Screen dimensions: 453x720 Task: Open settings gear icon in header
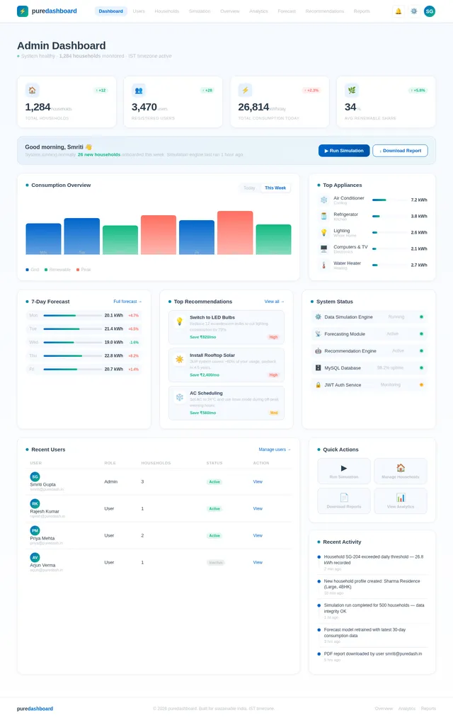[414, 11]
